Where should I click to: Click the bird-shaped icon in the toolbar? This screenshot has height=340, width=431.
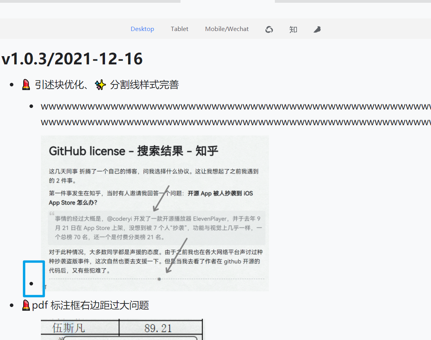pos(317,29)
